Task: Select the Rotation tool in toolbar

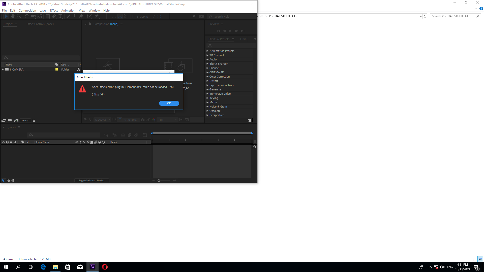Action: point(26,16)
